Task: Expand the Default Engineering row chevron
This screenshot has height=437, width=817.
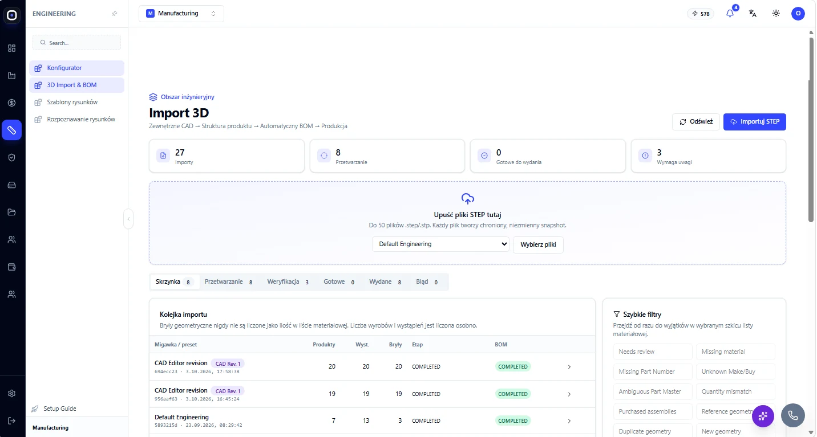Action: [569, 421]
